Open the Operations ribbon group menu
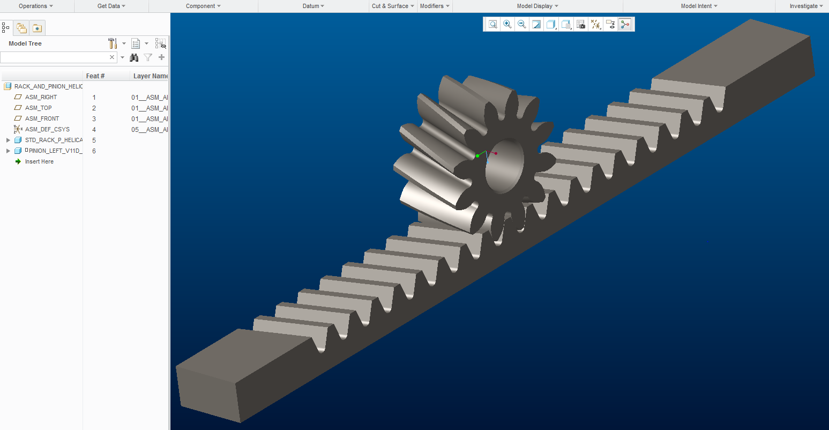Screen dimensions: 829x430 (36, 6)
